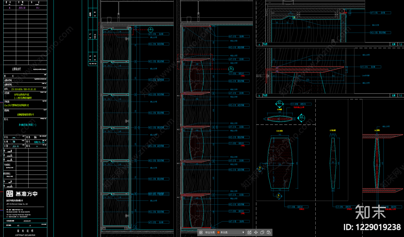The width and height of the screenshot is (404, 237).
Task: Click the 标注分类 label in the toolbar
Action: pos(210,232)
